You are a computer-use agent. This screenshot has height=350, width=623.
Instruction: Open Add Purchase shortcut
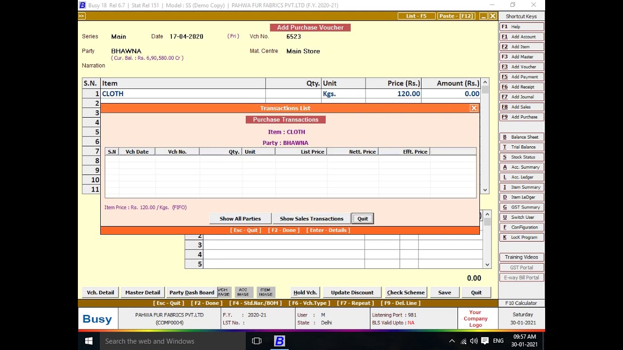pyautogui.click(x=522, y=117)
